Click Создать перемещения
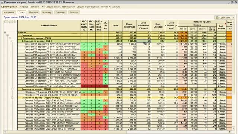Viewport: 238px width, 134px height. click(88, 7)
